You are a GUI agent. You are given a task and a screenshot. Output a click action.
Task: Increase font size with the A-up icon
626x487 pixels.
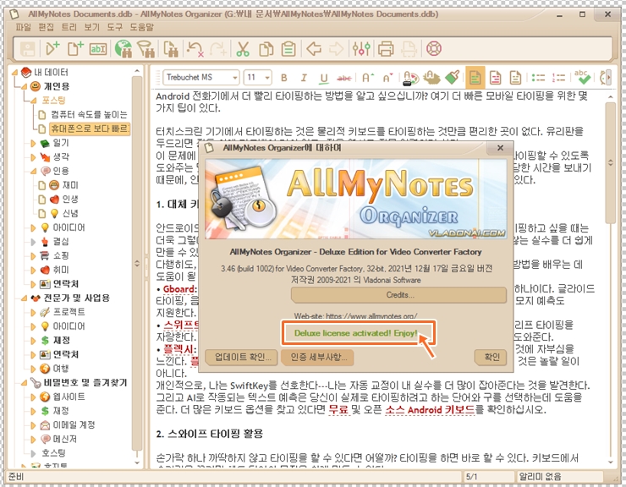367,78
